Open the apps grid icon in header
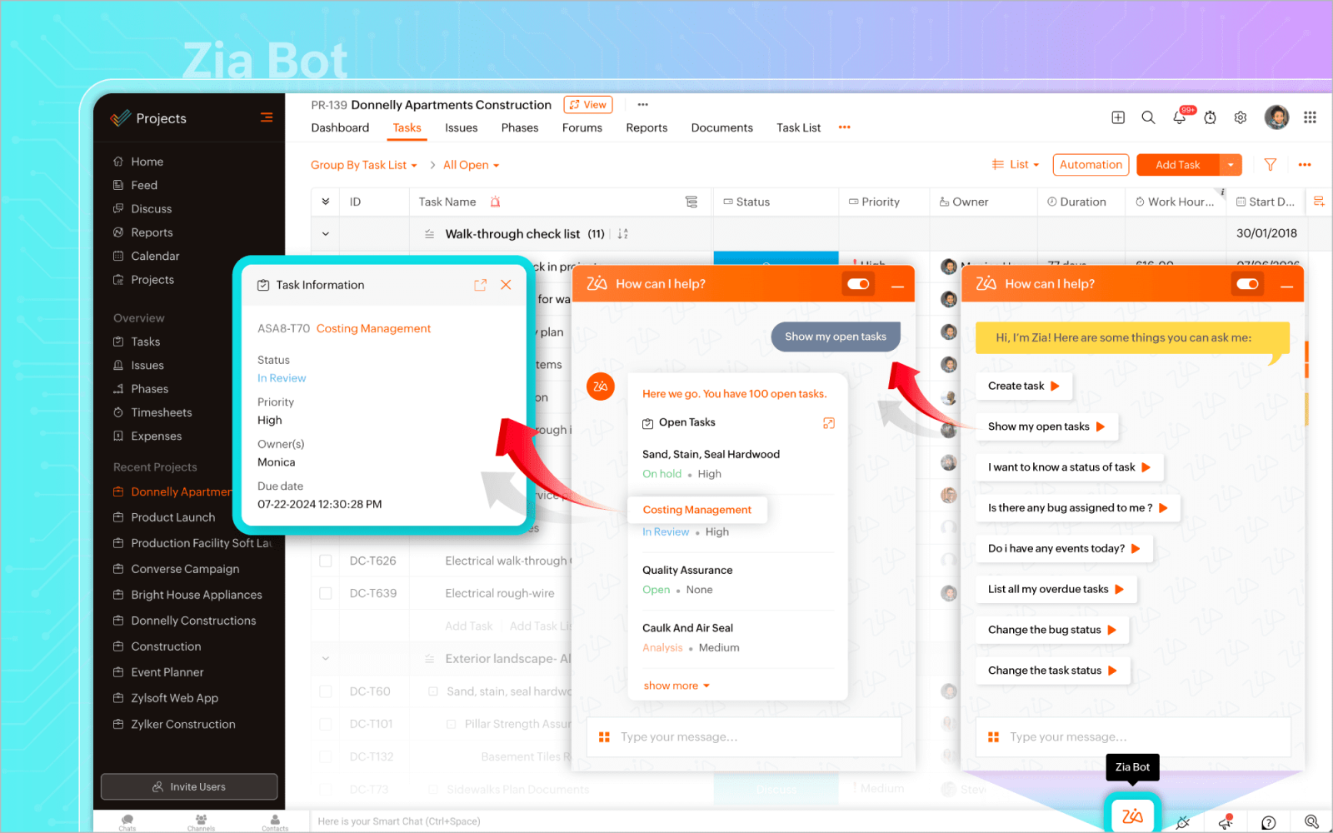Screen dimensions: 1333x833 (x=1310, y=117)
